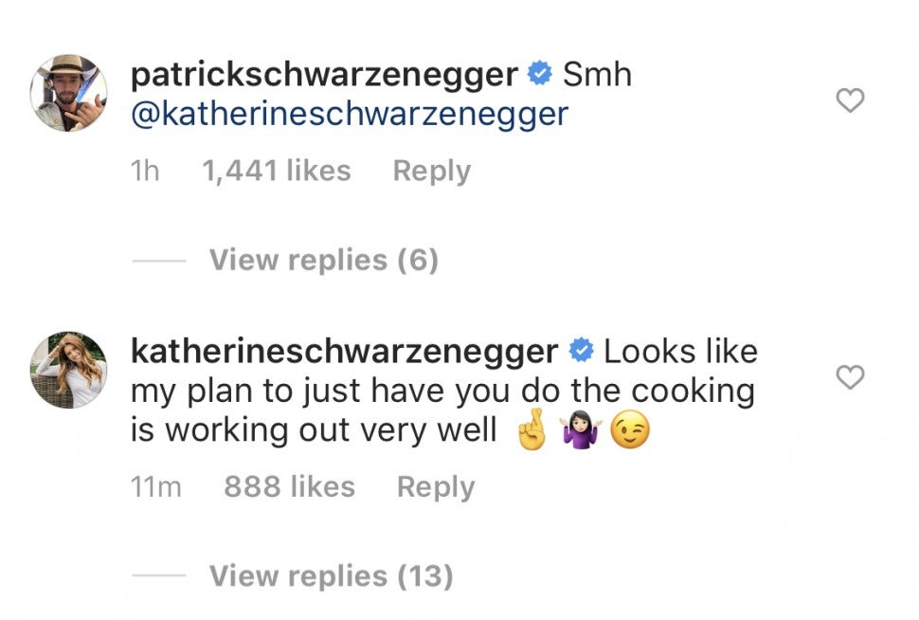
Task: Open patrickschwarzenegger's profile picture
Action: click(68, 93)
